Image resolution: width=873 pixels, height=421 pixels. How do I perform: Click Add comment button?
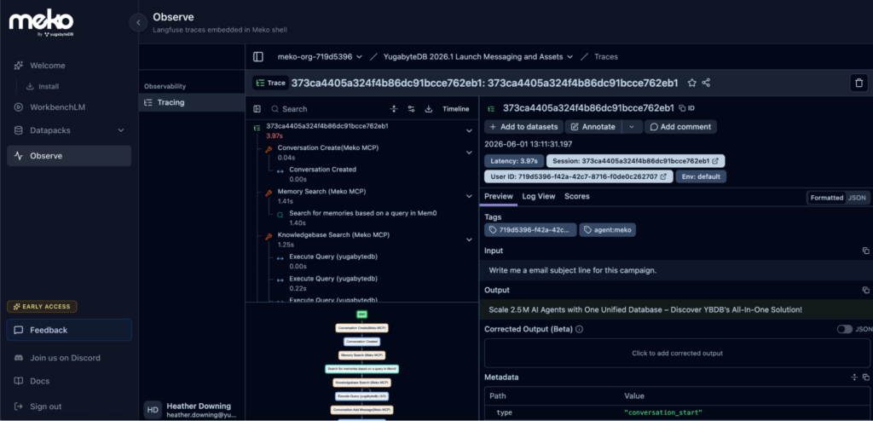click(680, 127)
